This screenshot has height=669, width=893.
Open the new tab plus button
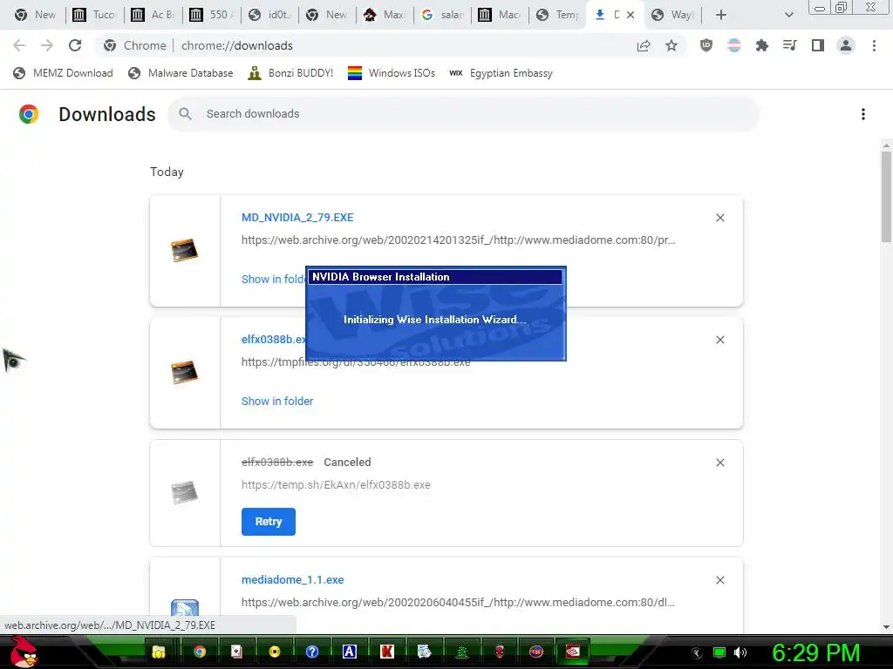pos(721,15)
